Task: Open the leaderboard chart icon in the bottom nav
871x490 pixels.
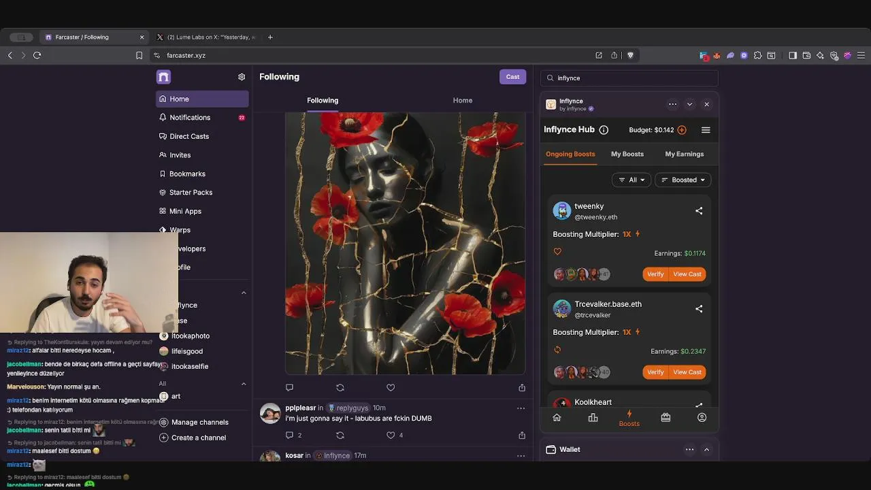Action: [593, 418]
